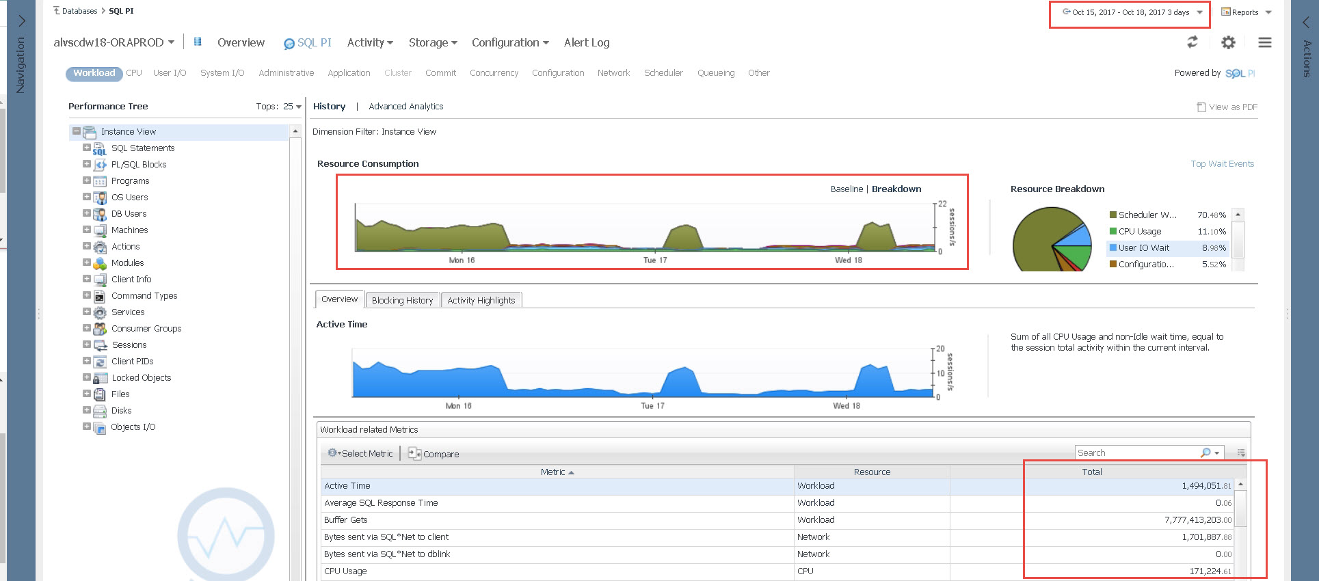Switch to the Blocking History tab
This screenshot has width=1319, height=581.
402,300
